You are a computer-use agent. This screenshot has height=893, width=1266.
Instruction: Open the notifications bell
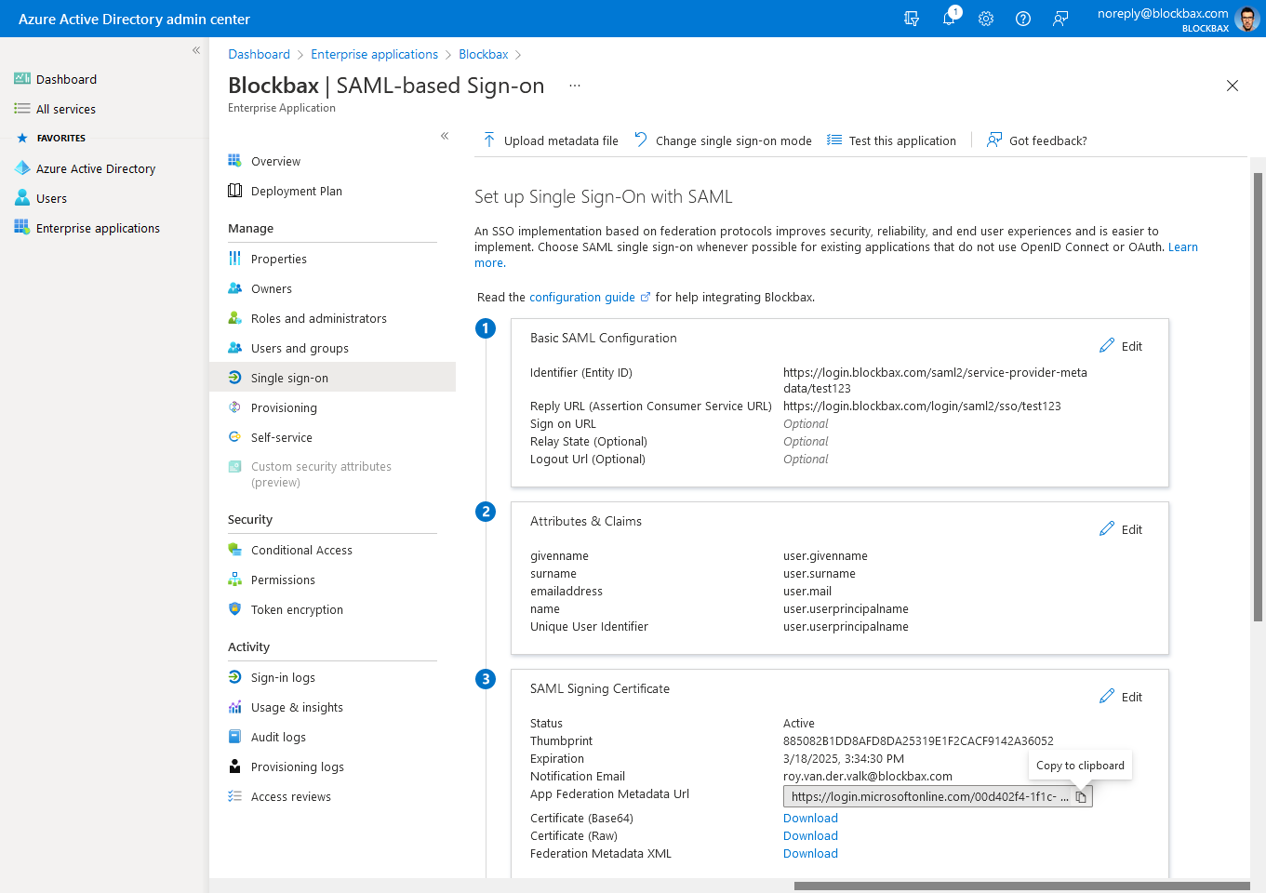click(x=949, y=18)
